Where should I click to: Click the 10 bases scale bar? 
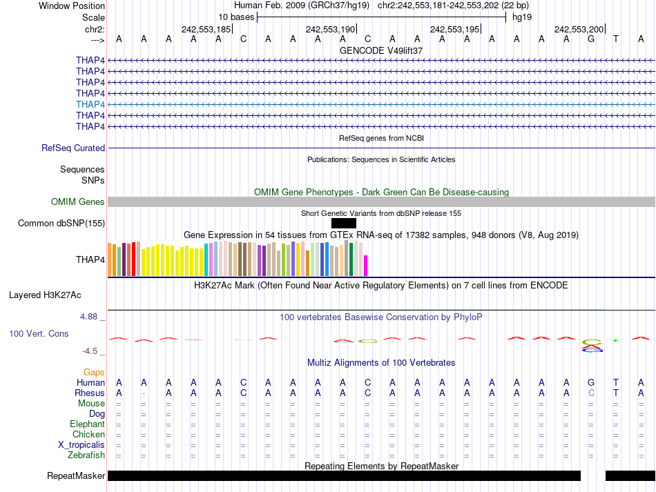pos(381,17)
